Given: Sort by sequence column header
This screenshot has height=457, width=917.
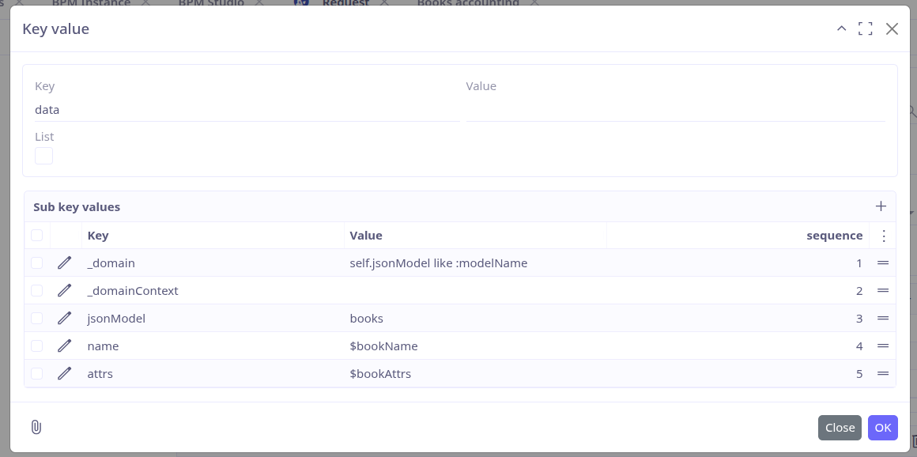Looking at the screenshot, I should [x=834, y=236].
